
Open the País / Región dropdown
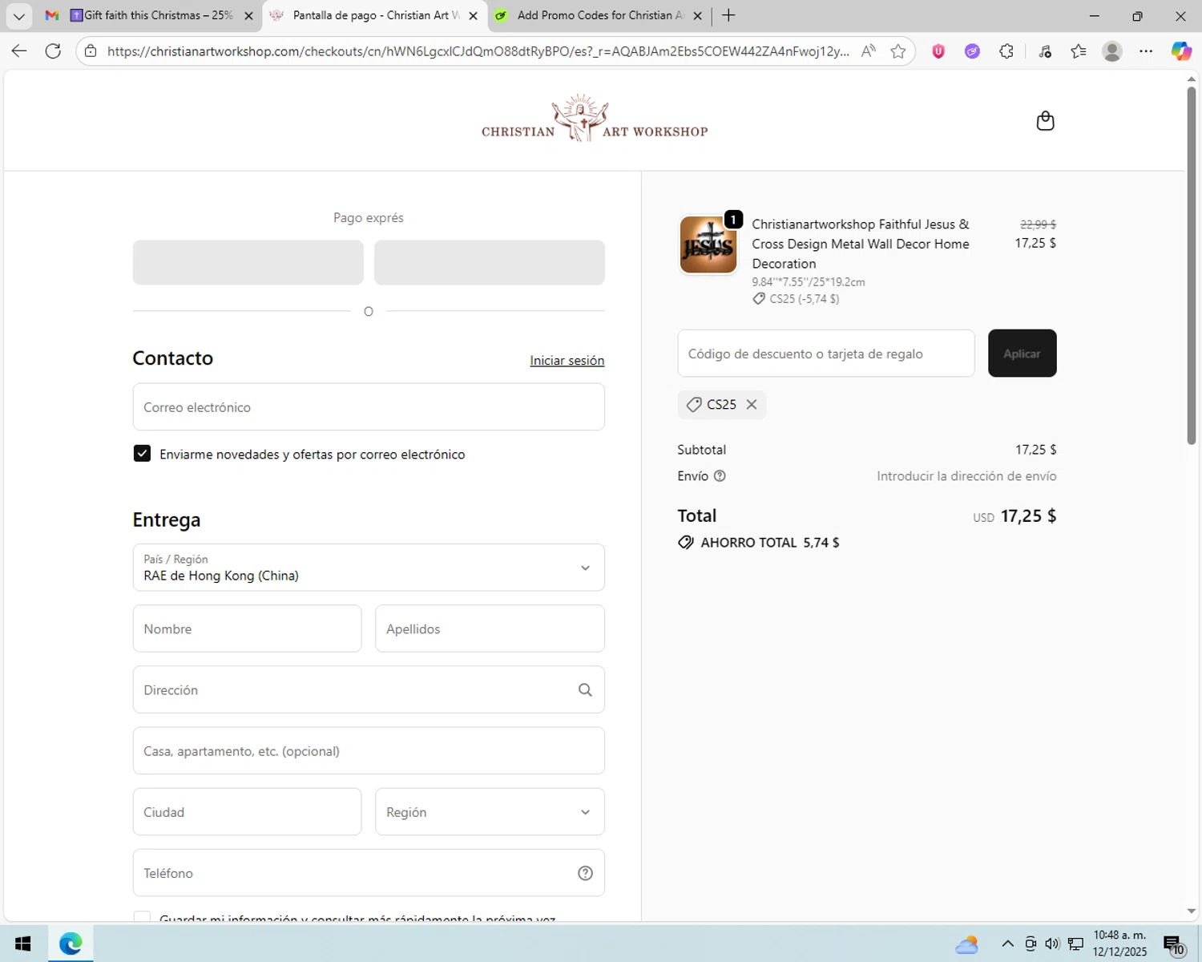click(x=369, y=568)
